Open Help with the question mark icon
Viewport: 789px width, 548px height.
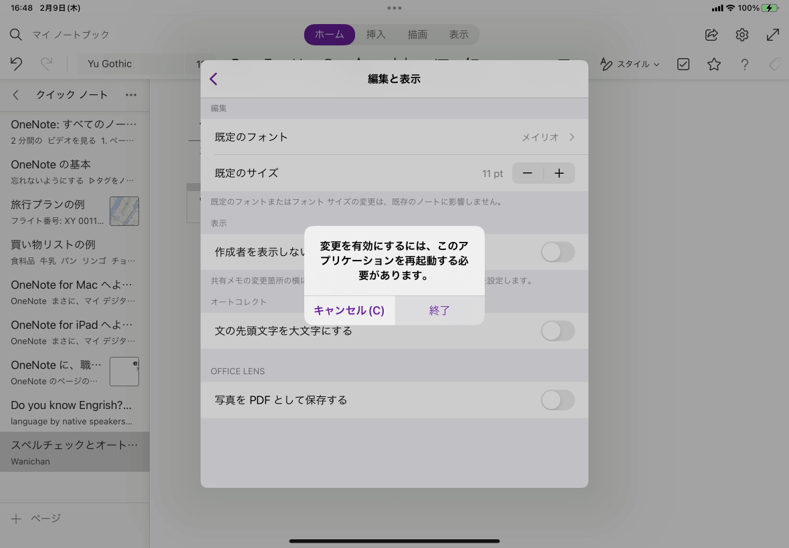[744, 63]
